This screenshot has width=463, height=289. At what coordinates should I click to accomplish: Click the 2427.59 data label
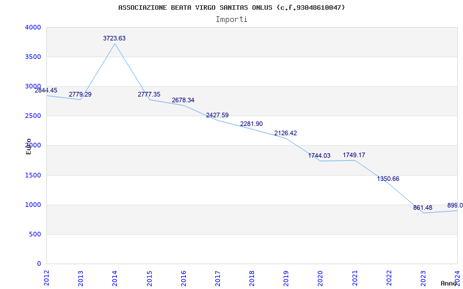[217, 116]
